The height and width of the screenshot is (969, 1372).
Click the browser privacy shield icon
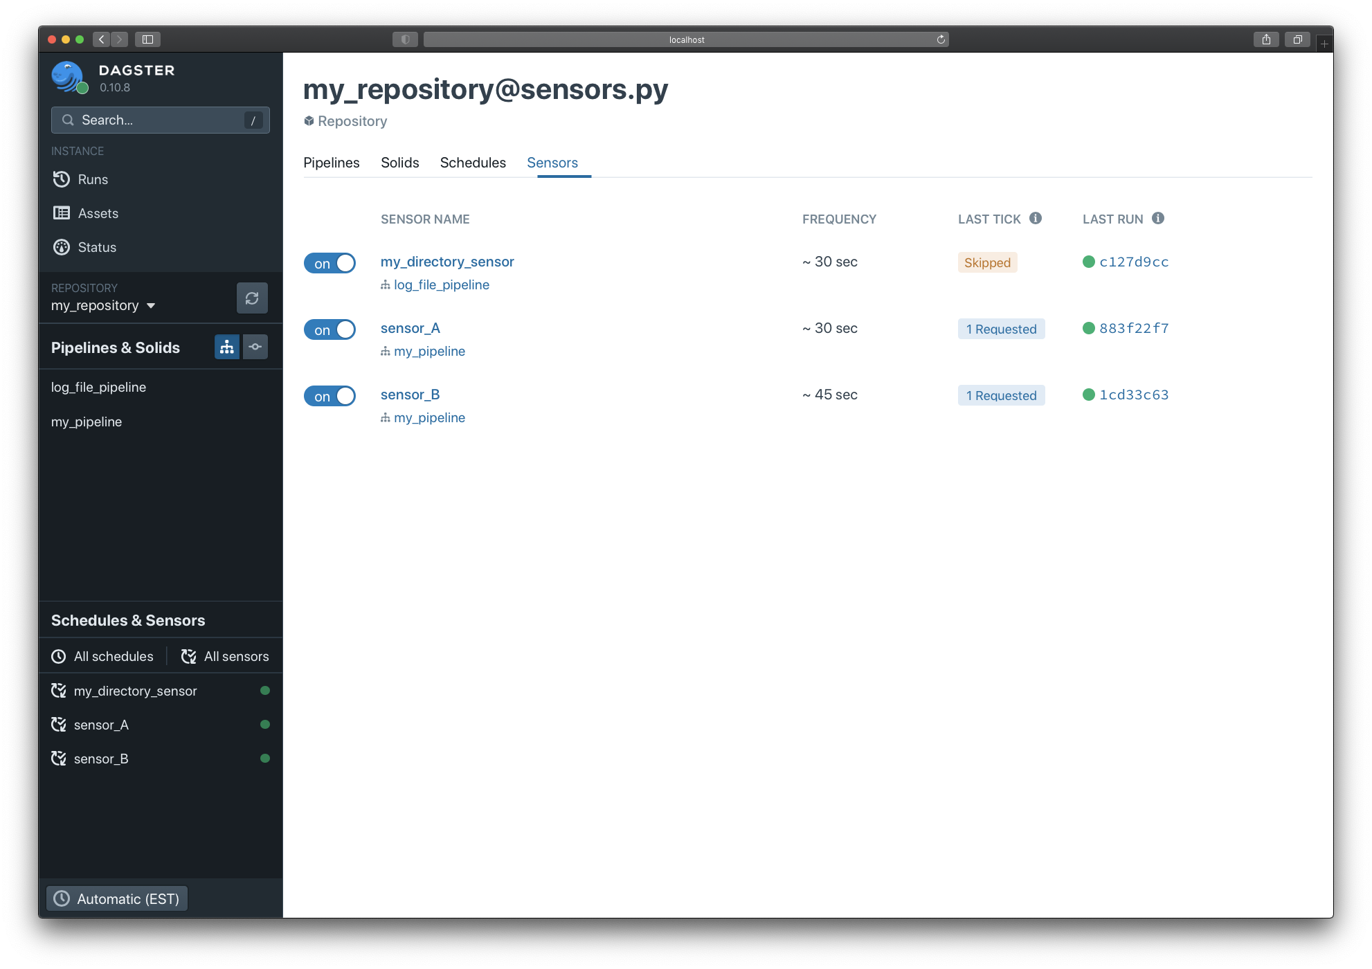pos(405,39)
